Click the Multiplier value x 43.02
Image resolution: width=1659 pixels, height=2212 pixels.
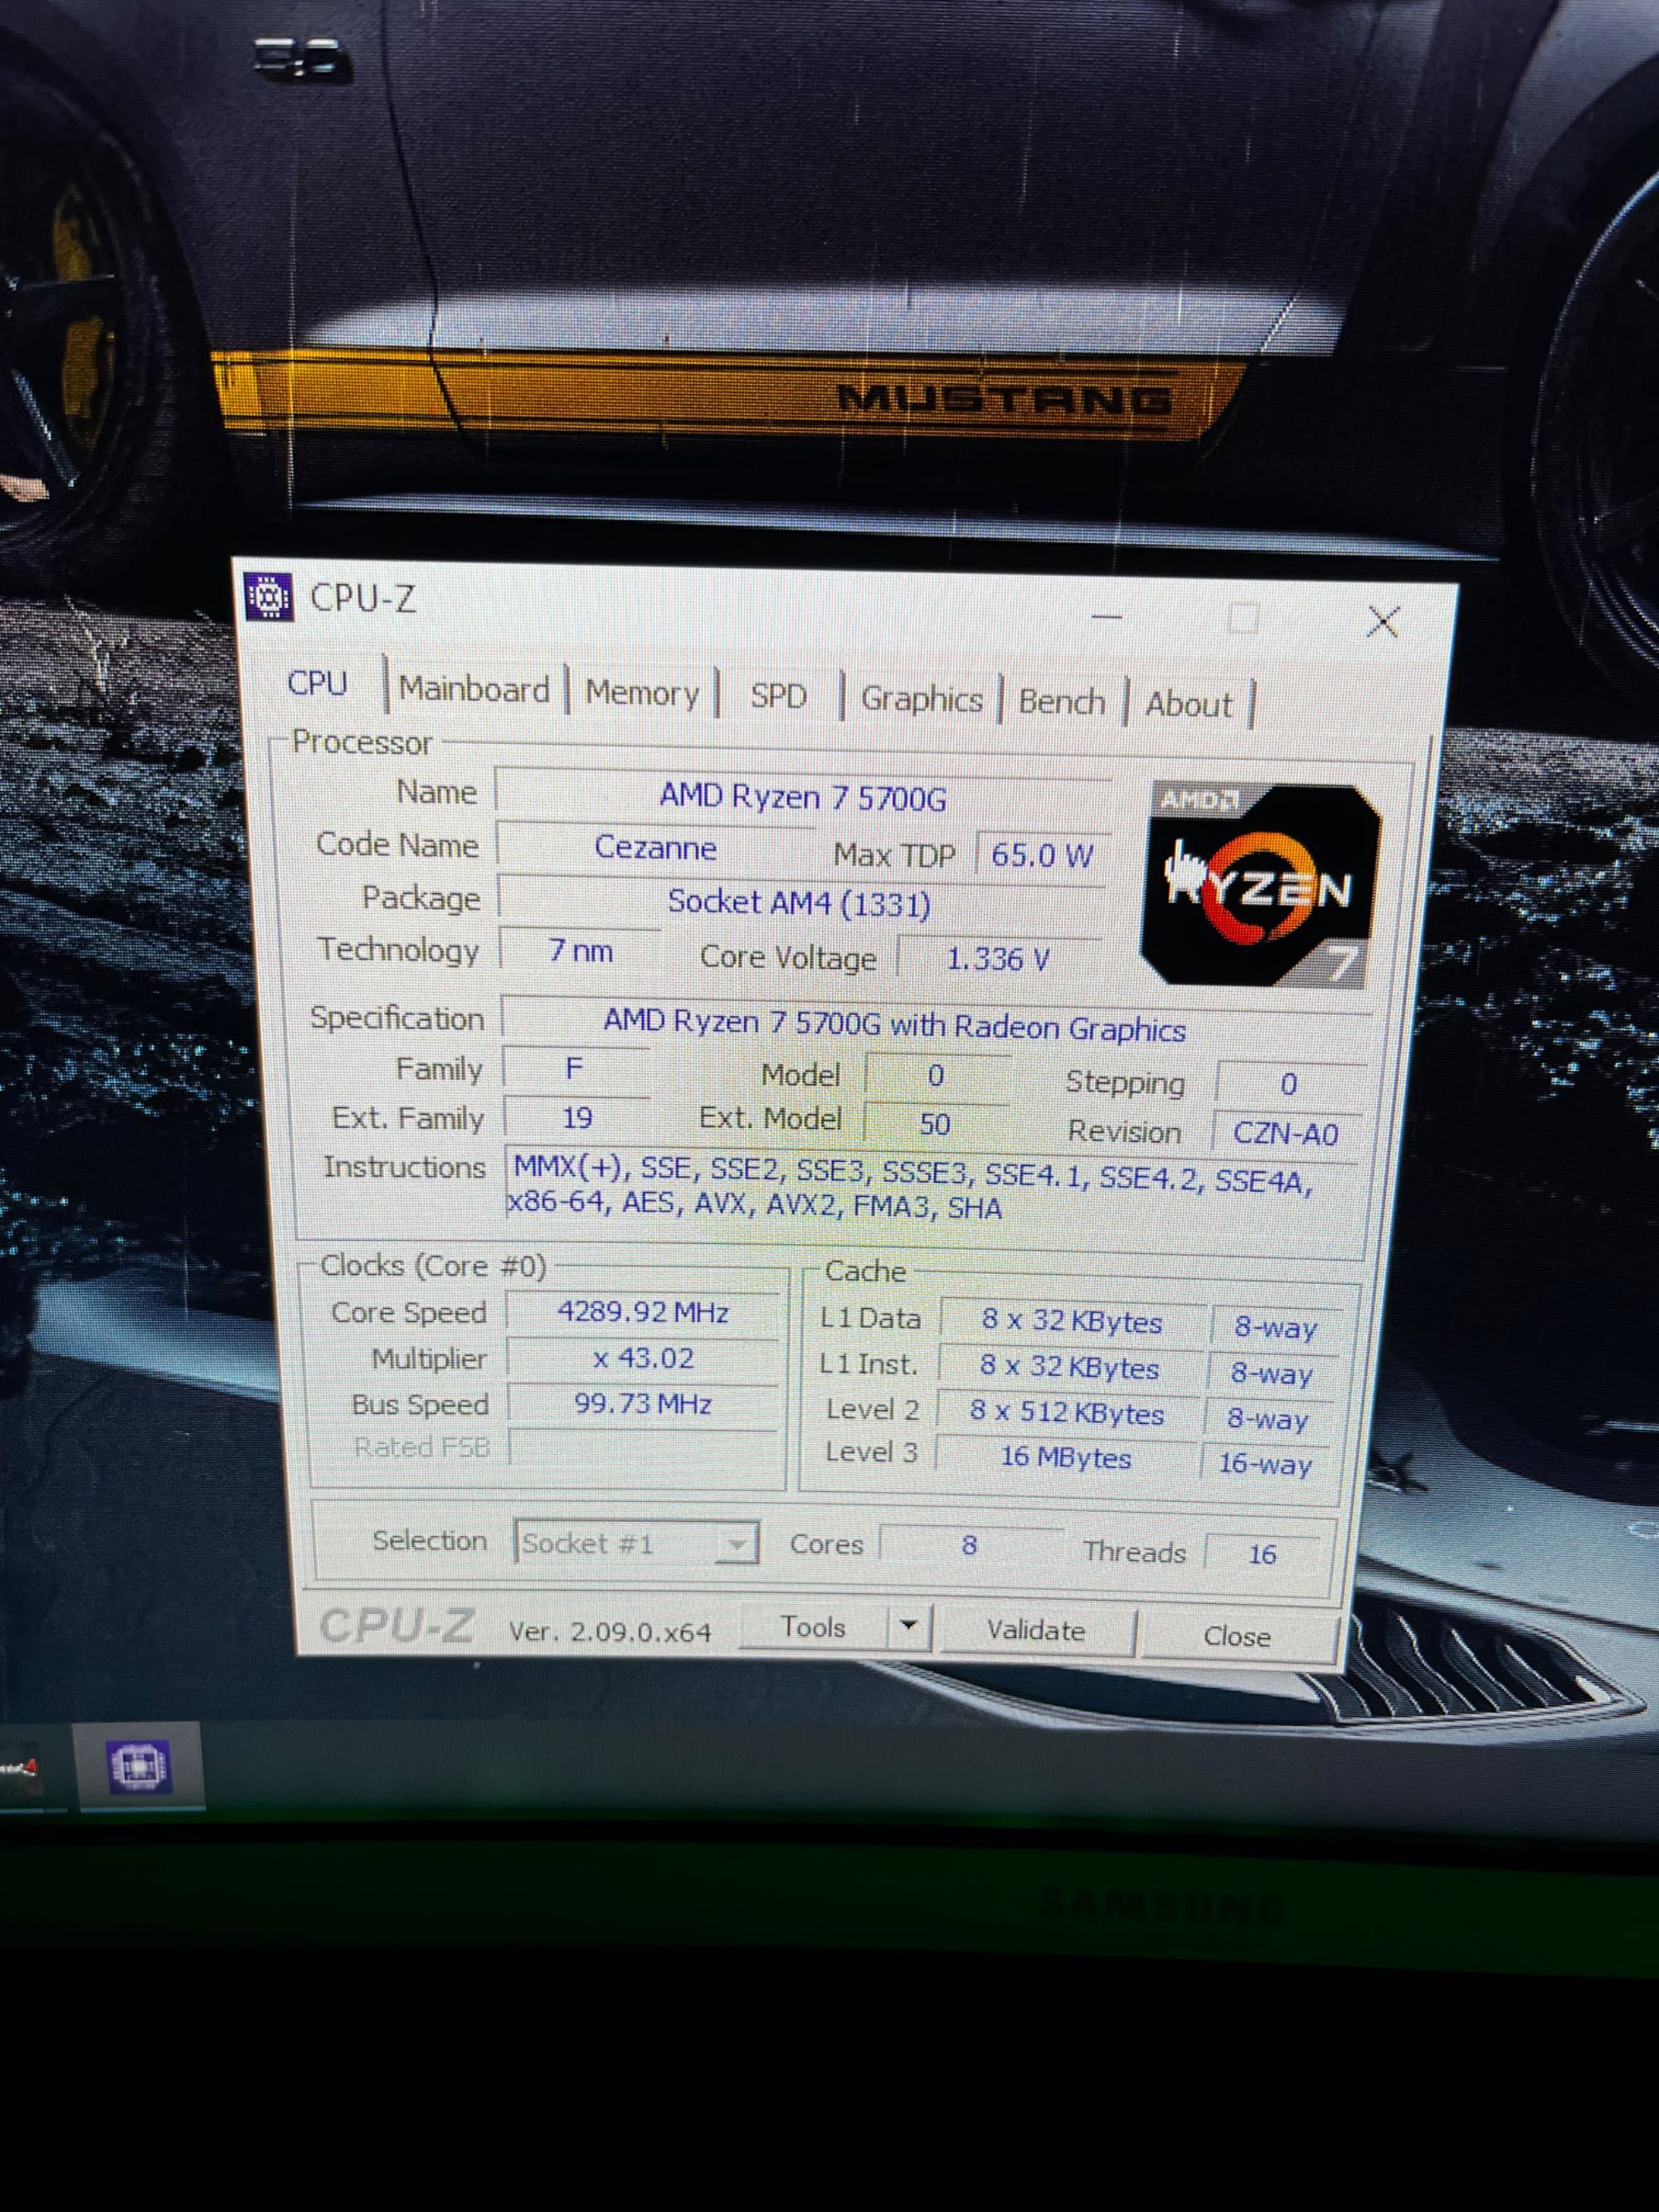(x=643, y=1359)
